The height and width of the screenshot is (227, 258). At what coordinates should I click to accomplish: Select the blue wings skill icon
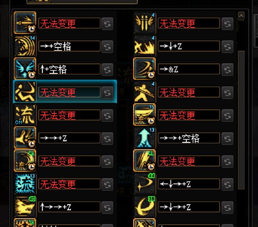[x=25, y=68]
